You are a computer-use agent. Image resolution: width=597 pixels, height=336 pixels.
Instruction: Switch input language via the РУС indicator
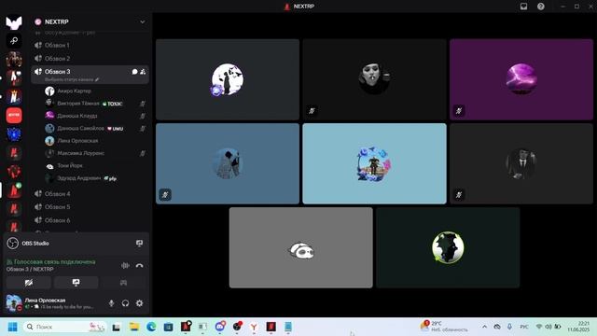524,327
